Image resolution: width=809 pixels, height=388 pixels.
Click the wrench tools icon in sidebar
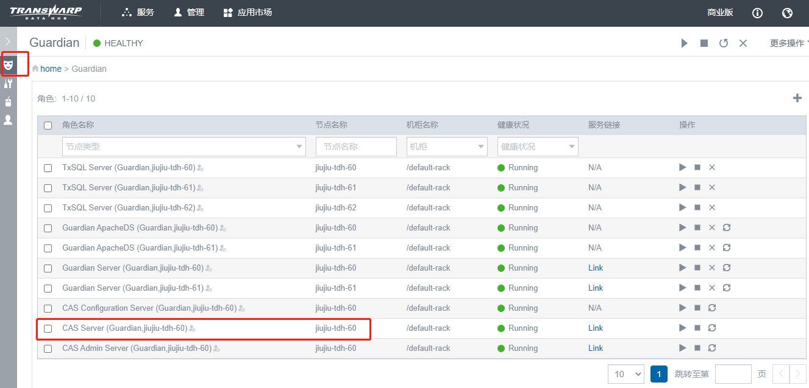click(9, 84)
